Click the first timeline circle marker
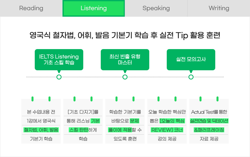Screen dimensions: 250x157 pos(59,77)
